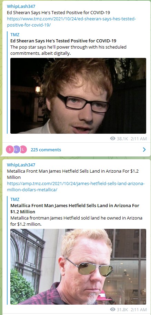This screenshot has width=151, height=315.
Task: Click the 2:11 AM timestamp on Sheeran post
Action: (139, 139)
